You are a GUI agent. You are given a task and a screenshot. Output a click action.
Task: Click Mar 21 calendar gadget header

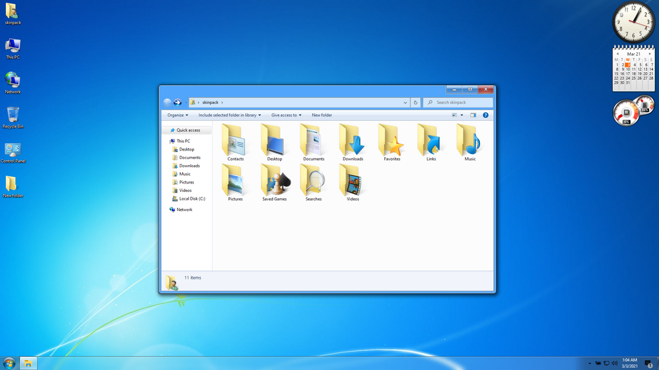[x=633, y=54]
